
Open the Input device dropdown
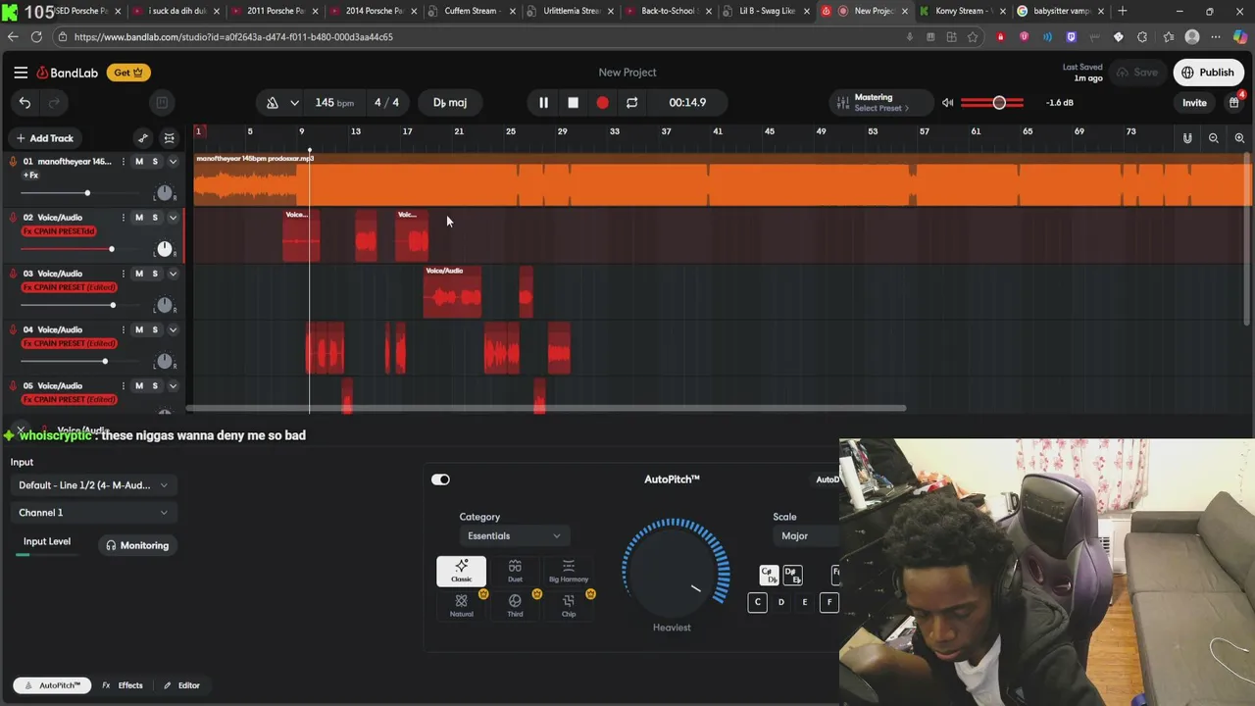[x=93, y=485]
